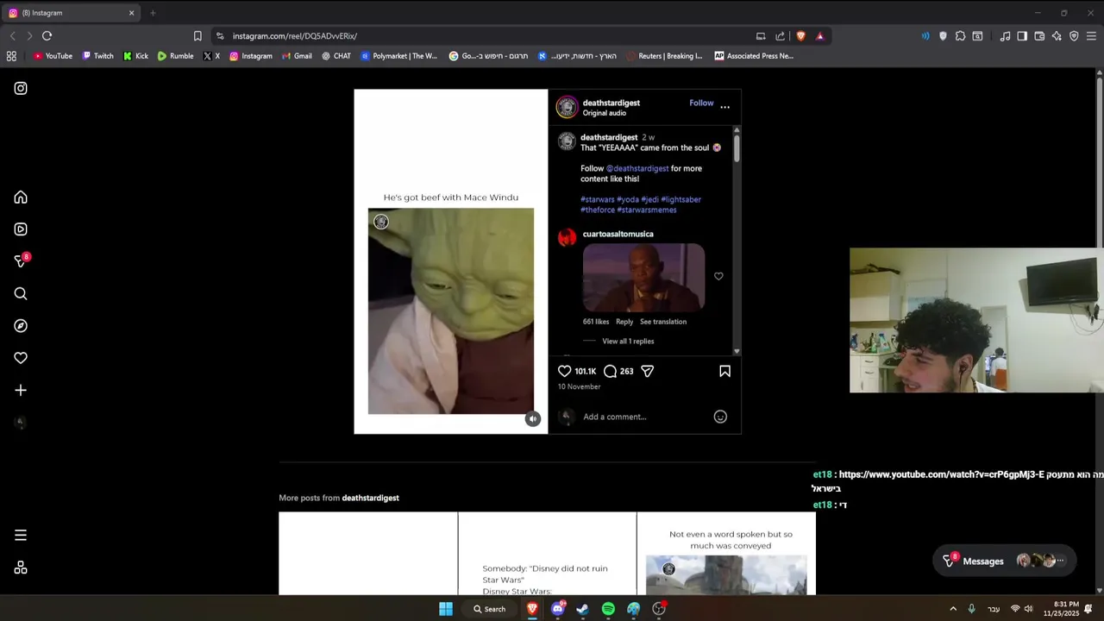
Task: Open Brave Shields lion icon
Action: point(800,35)
